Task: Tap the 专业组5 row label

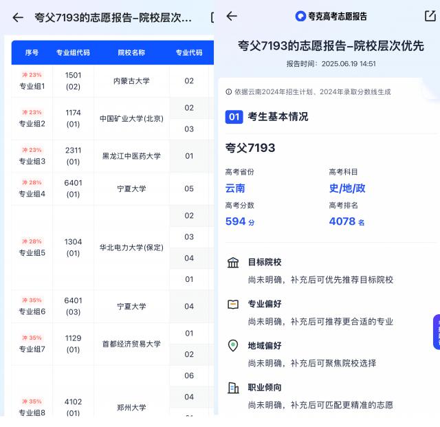Action: pyautogui.click(x=32, y=252)
